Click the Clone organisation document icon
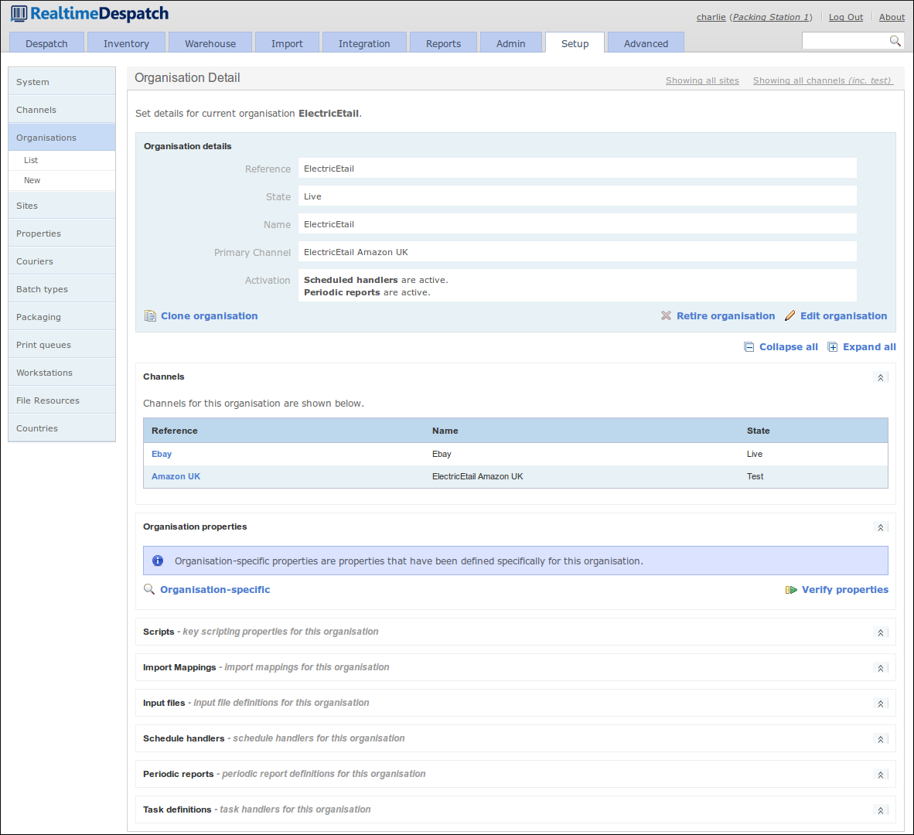 [x=150, y=315]
